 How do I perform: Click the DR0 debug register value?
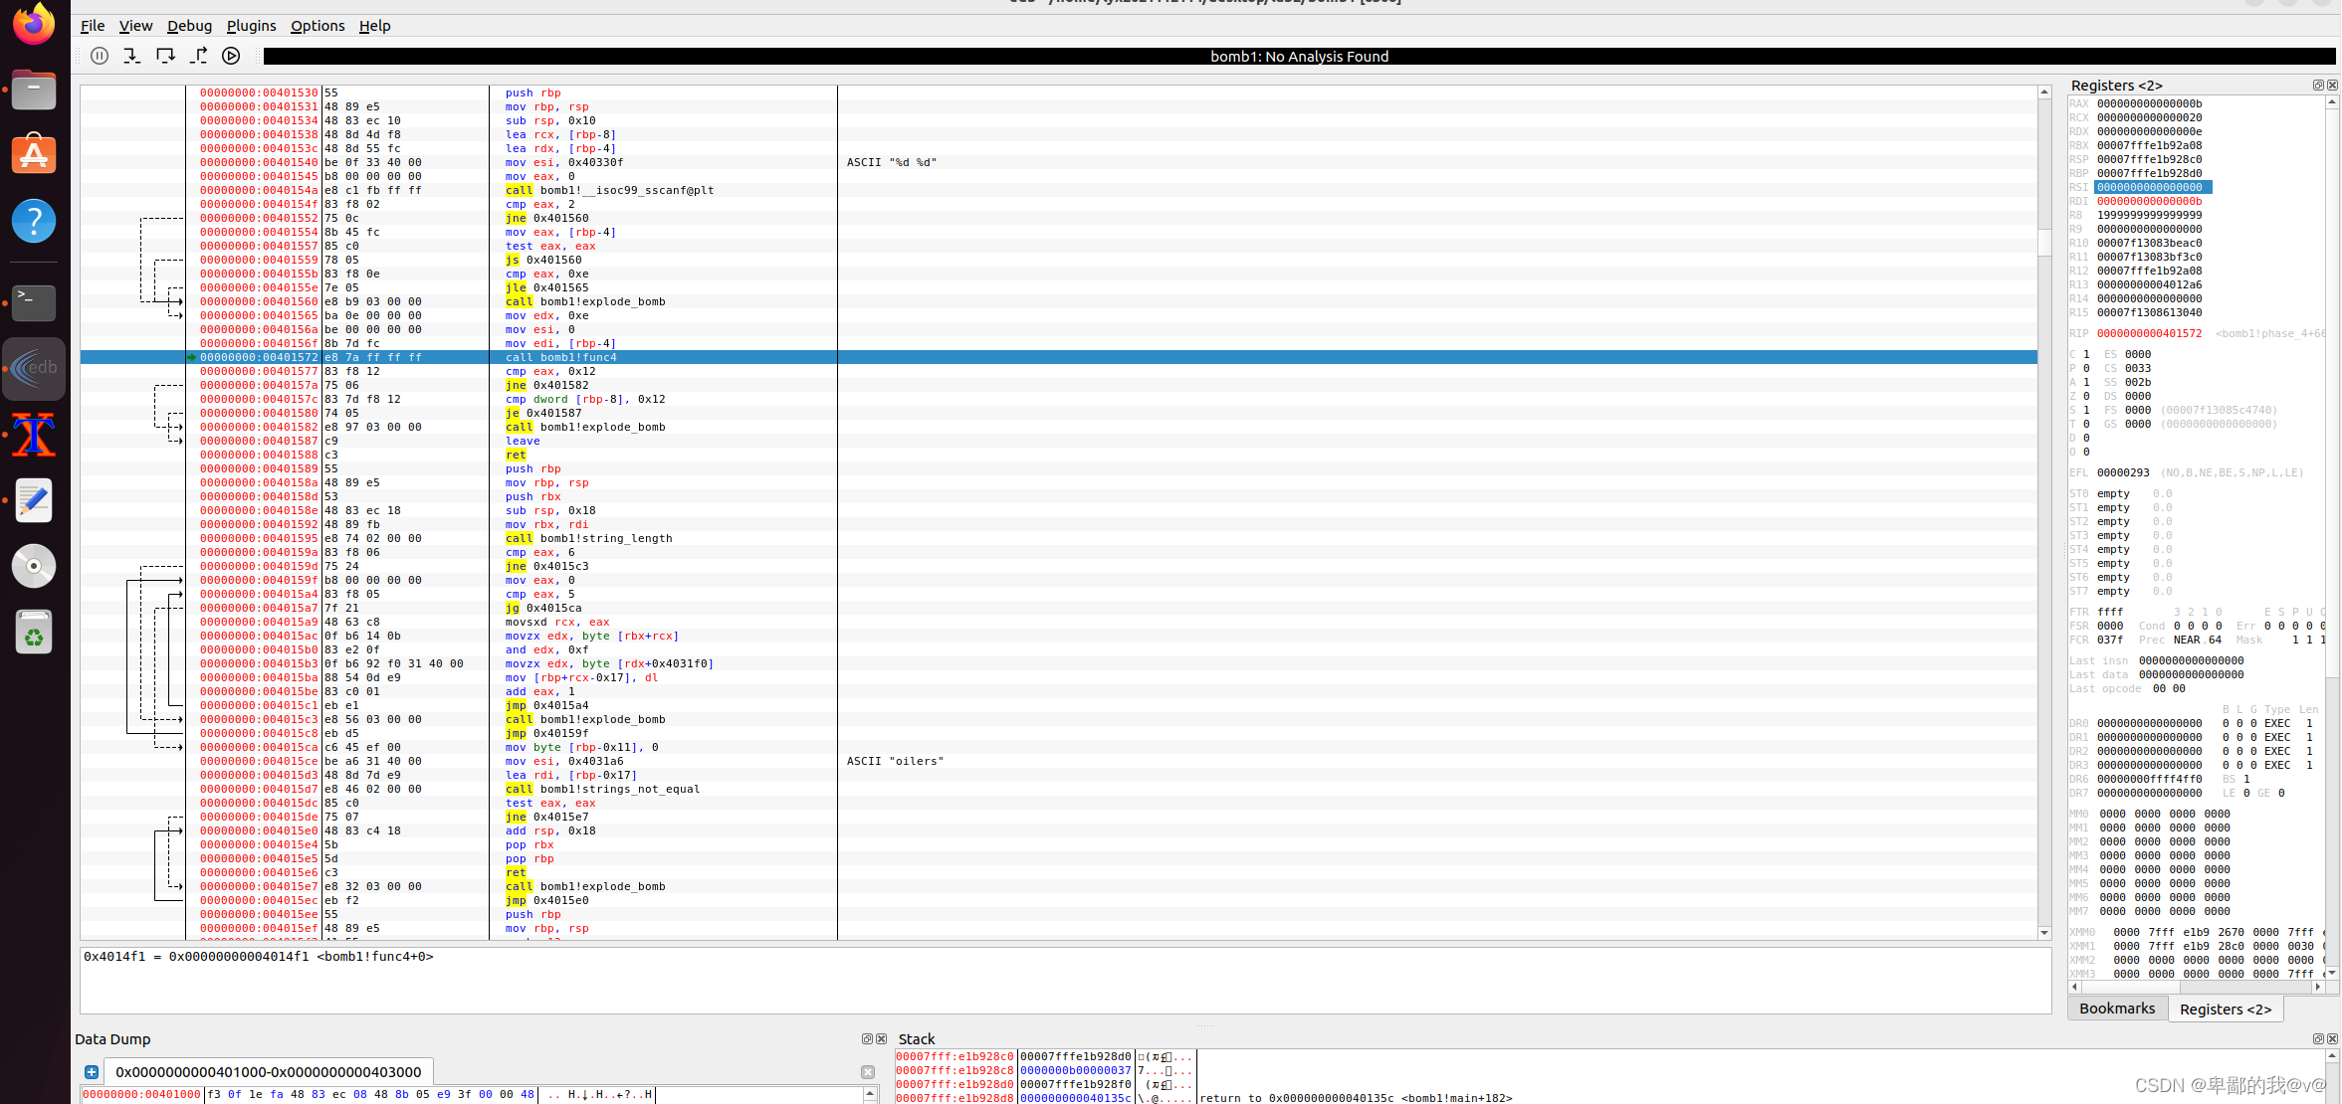tap(2150, 723)
